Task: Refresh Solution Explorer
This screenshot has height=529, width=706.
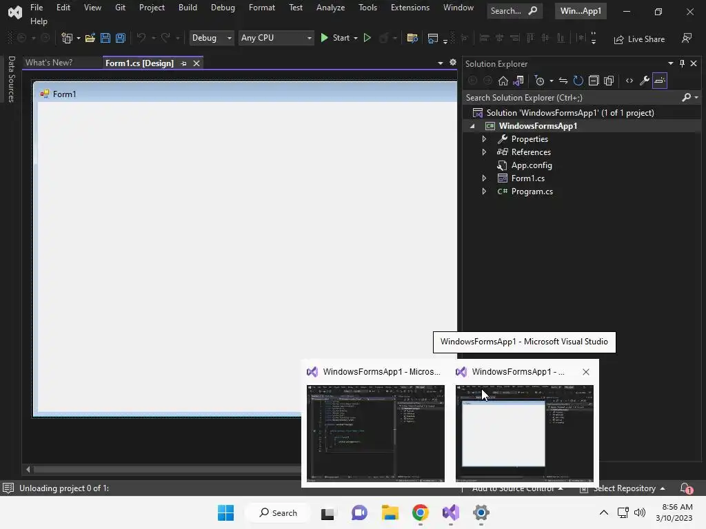Action: click(x=578, y=81)
